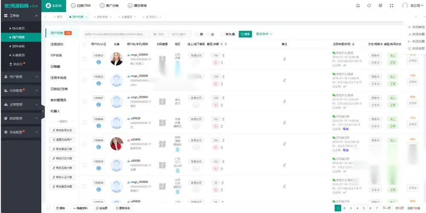The height and width of the screenshot is (213, 426).
Task: Click the home icon in top bar
Action: (358, 6)
